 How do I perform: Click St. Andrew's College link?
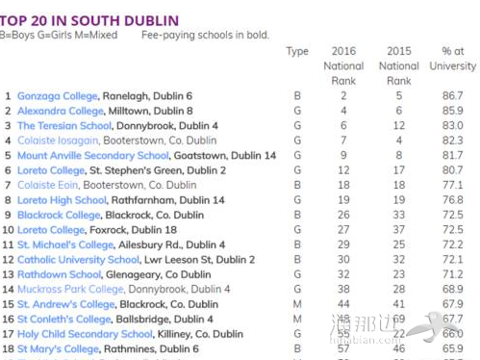point(65,304)
